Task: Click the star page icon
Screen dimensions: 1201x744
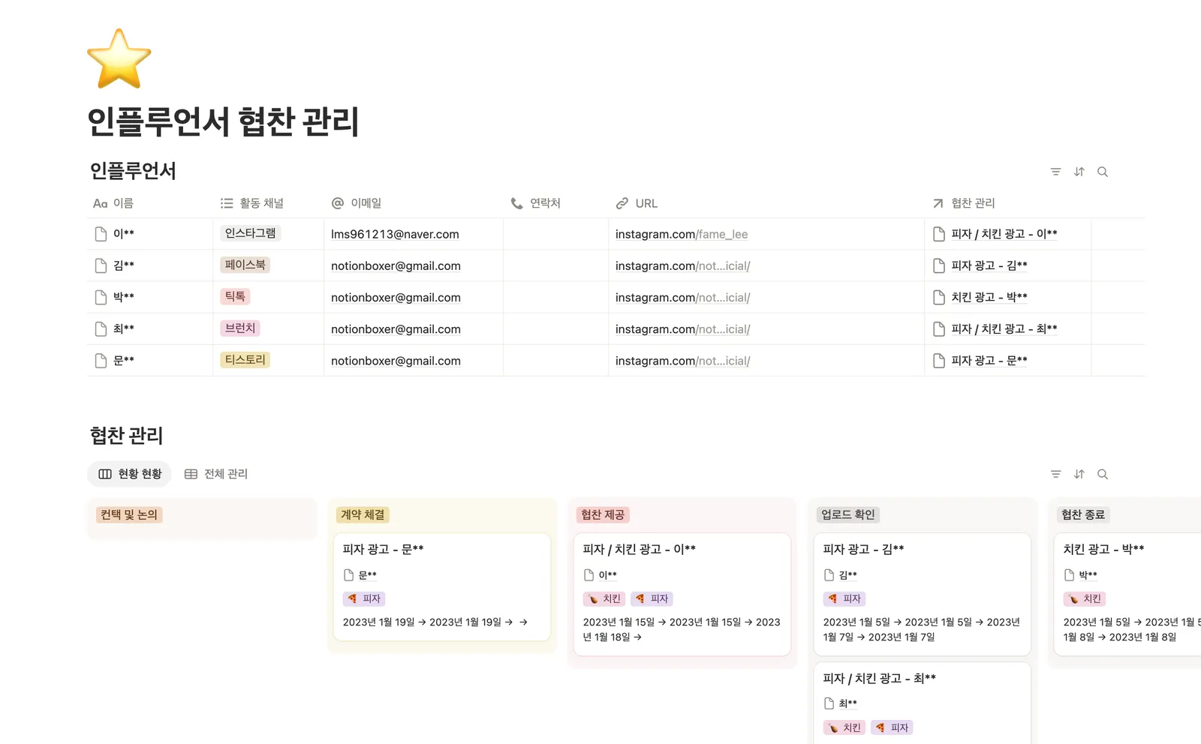Action: (x=119, y=58)
